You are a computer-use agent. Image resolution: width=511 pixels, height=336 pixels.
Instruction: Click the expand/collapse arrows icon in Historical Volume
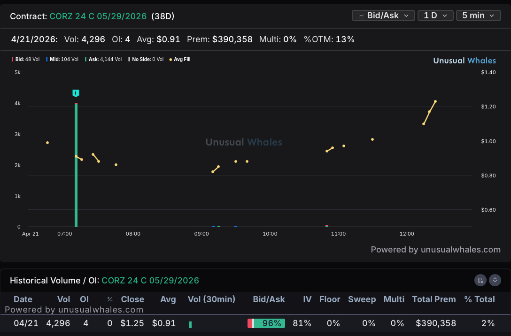[x=495, y=280]
